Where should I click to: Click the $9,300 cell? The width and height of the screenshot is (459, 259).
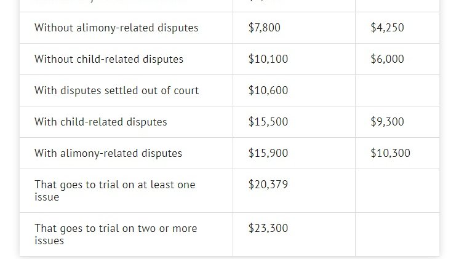[x=387, y=122]
